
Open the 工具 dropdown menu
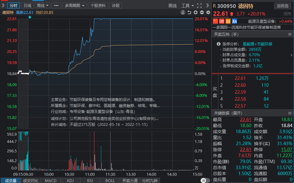(x=187, y=6)
